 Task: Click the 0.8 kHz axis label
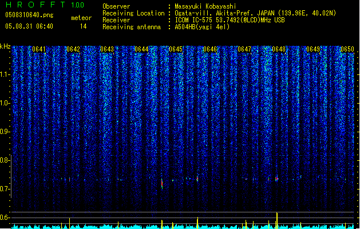coord(5,160)
